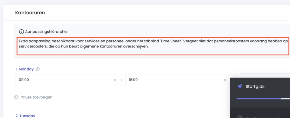Click the plus icon for Pauze toevoegen
Screen dimensions: 290x118
[16, 97]
